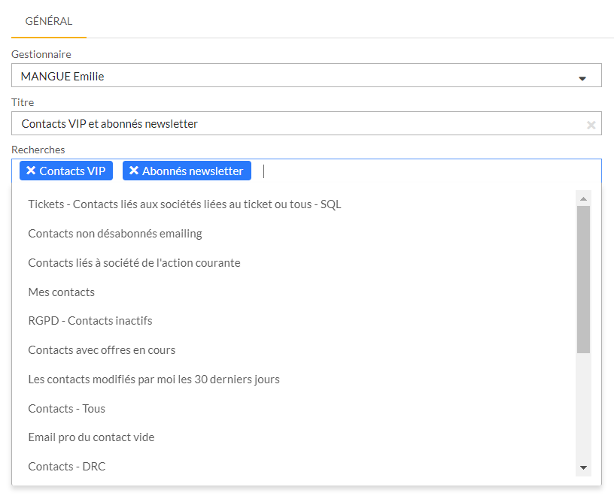
Task: Clear the Titre field using its X icon
Action: pyautogui.click(x=591, y=123)
